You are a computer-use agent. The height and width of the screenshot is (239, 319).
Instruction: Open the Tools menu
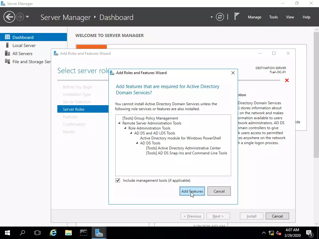click(x=273, y=17)
